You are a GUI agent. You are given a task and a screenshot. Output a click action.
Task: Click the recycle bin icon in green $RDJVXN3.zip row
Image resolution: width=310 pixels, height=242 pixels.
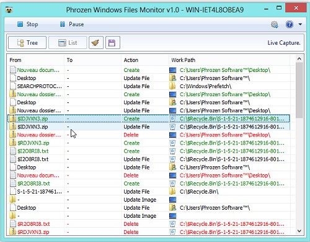pyautogui.click(x=172, y=143)
